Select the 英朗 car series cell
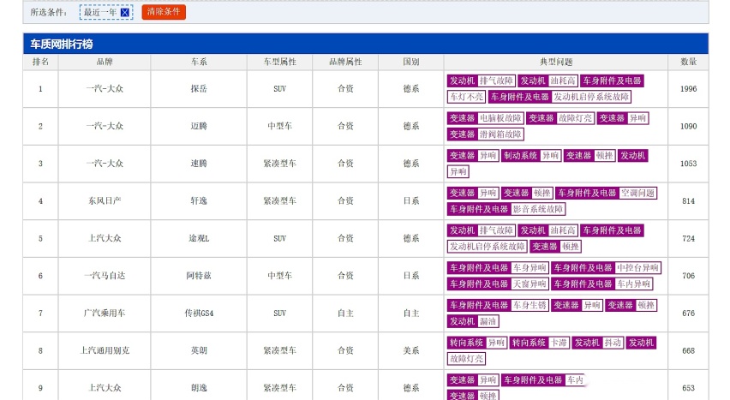The width and height of the screenshot is (730, 400). (199, 350)
